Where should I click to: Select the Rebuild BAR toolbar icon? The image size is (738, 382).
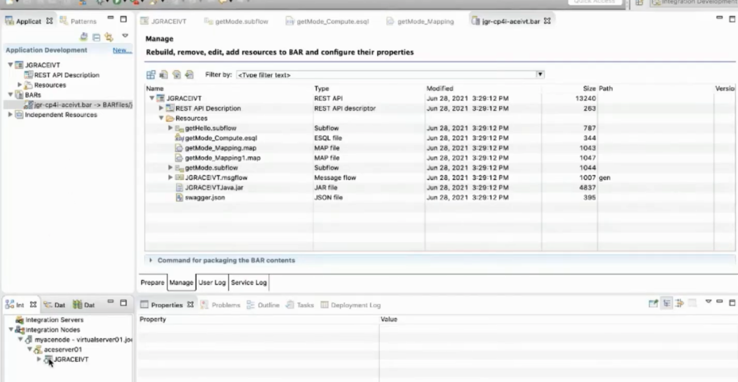(151, 74)
